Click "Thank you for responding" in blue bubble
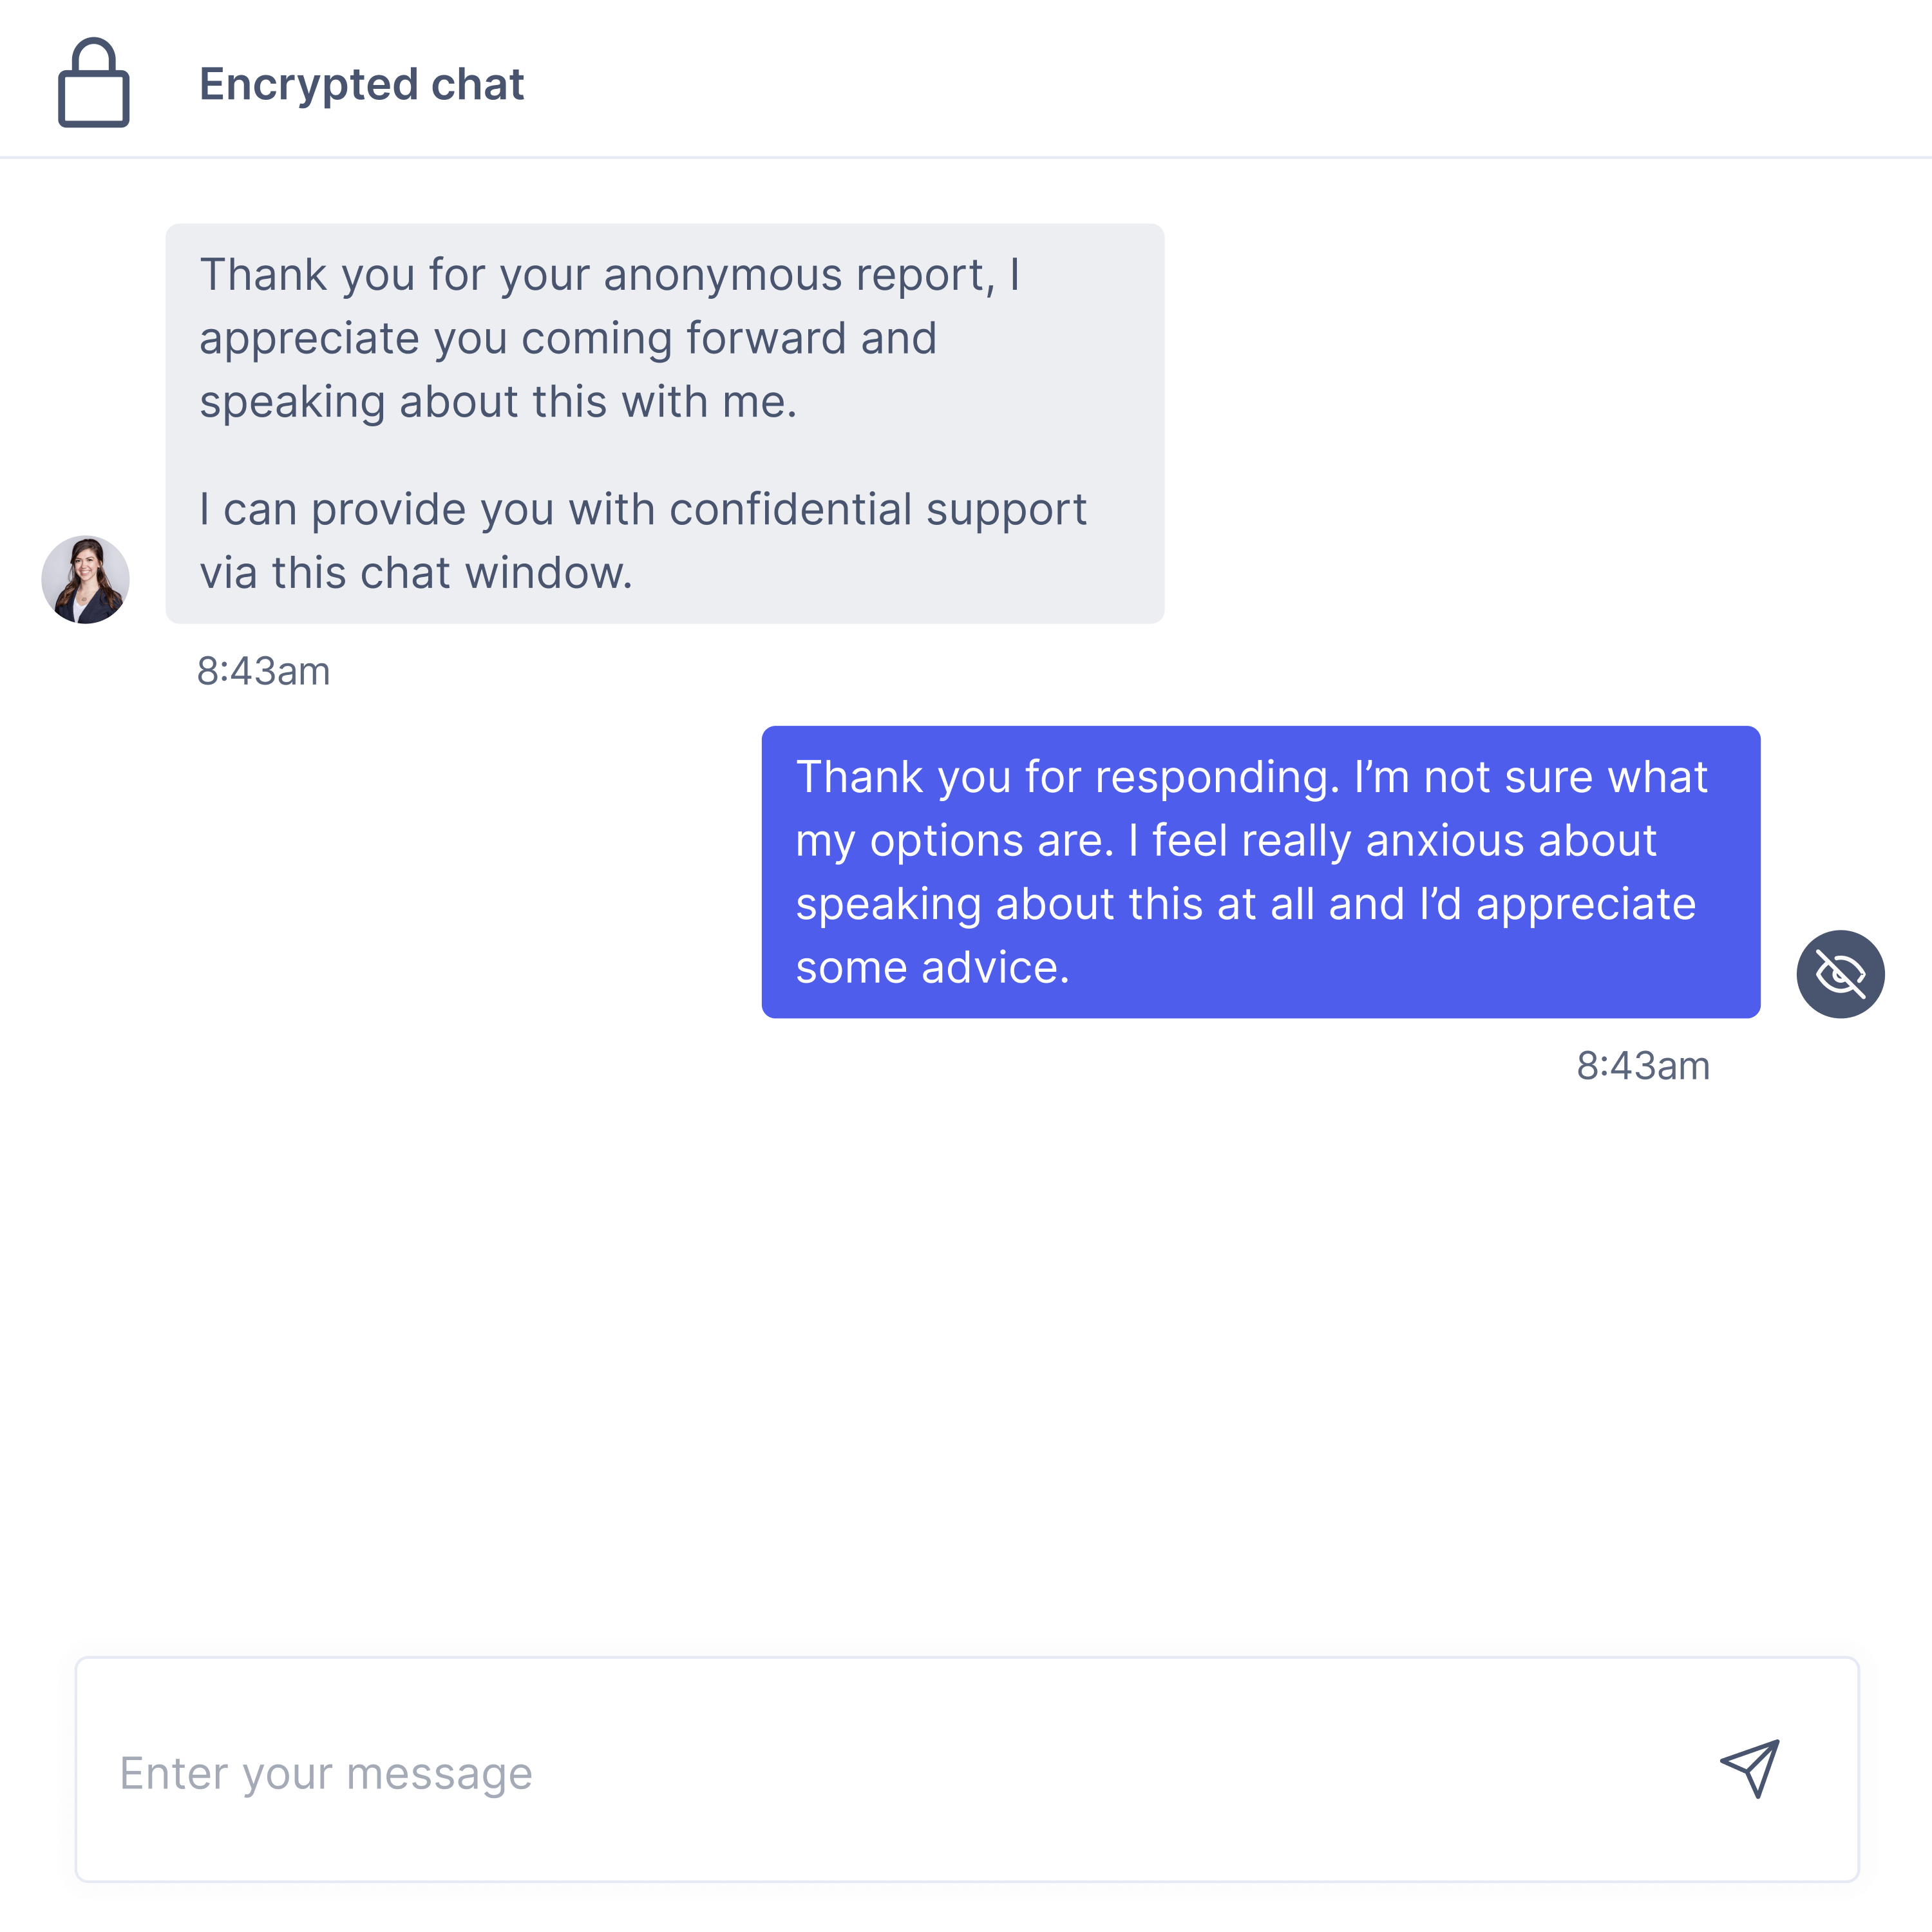1932x1932 pixels. (1066, 777)
